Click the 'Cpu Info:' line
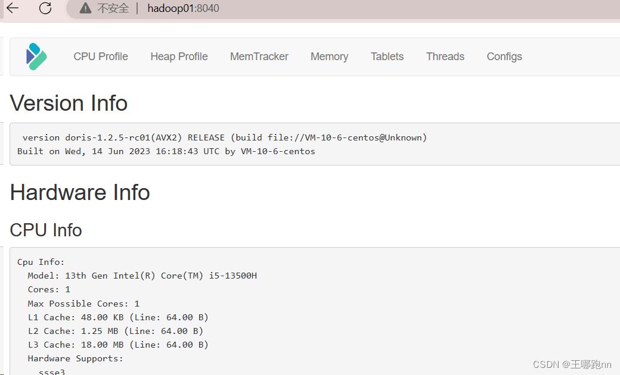620x375 pixels. (41, 262)
